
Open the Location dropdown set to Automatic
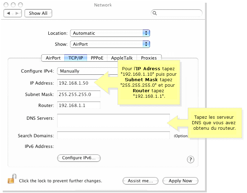point(110,33)
